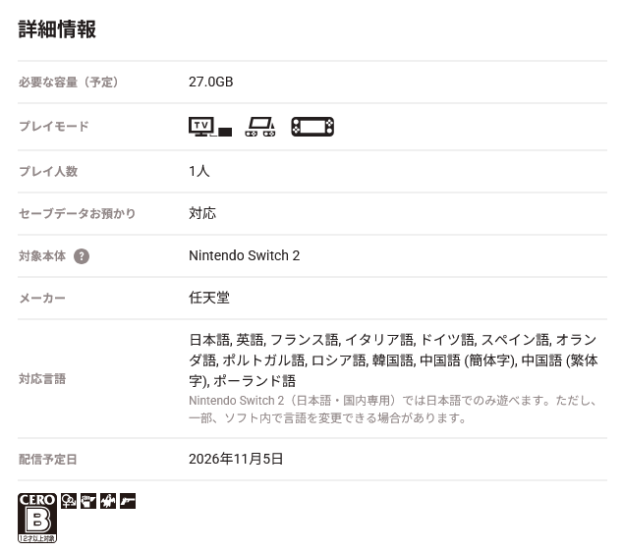The image size is (623, 552).
Task: Select the Nintendo Switch 2 console value
Action: (x=245, y=255)
